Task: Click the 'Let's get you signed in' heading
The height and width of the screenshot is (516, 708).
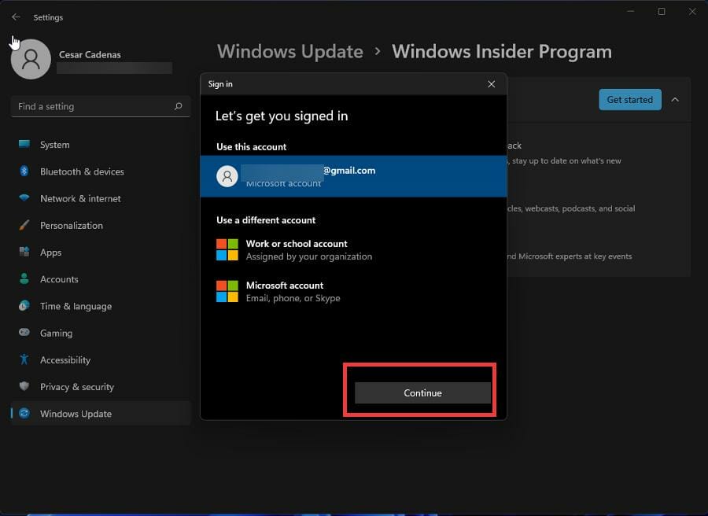Action: click(282, 116)
